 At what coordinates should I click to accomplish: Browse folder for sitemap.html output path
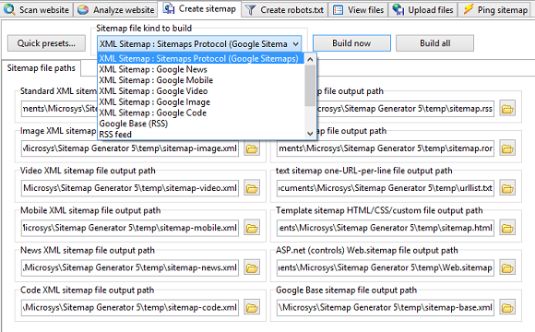(x=507, y=228)
